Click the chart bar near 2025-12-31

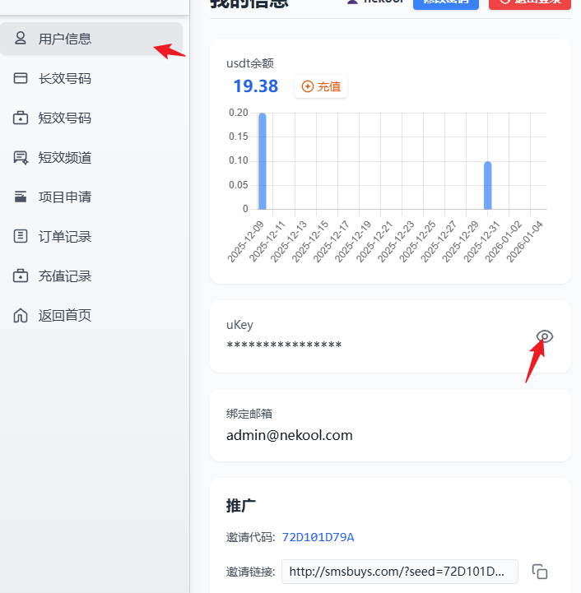tap(488, 185)
